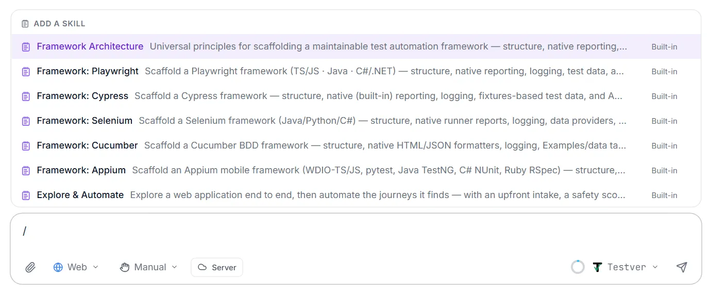Click the globe Web icon

click(x=58, y=267)
